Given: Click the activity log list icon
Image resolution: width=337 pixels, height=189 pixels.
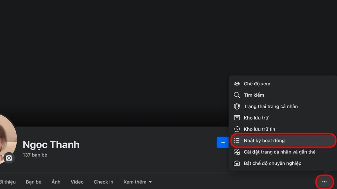Looking at the screenshot, I should pos(237,141).
